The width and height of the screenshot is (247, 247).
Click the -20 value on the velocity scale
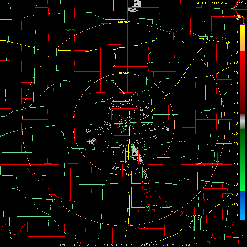[x=235, y=144]
